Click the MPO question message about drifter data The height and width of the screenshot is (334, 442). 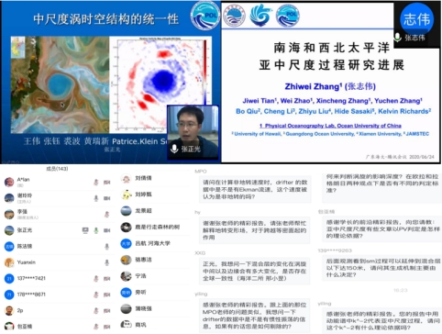(255, 189)
